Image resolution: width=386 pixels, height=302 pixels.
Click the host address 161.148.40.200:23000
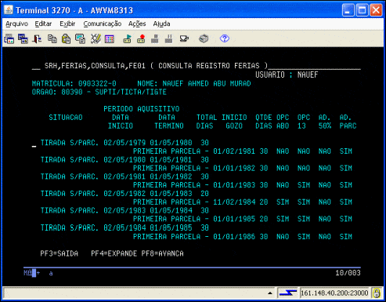coord(334,293)
